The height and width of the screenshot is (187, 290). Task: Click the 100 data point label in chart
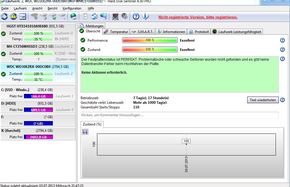point(186,141)
